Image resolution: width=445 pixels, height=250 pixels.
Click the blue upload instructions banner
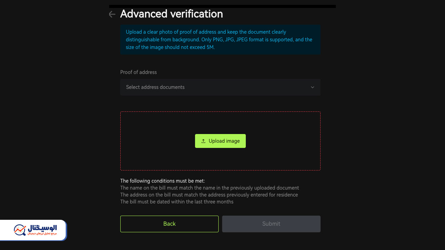[220, 40]
